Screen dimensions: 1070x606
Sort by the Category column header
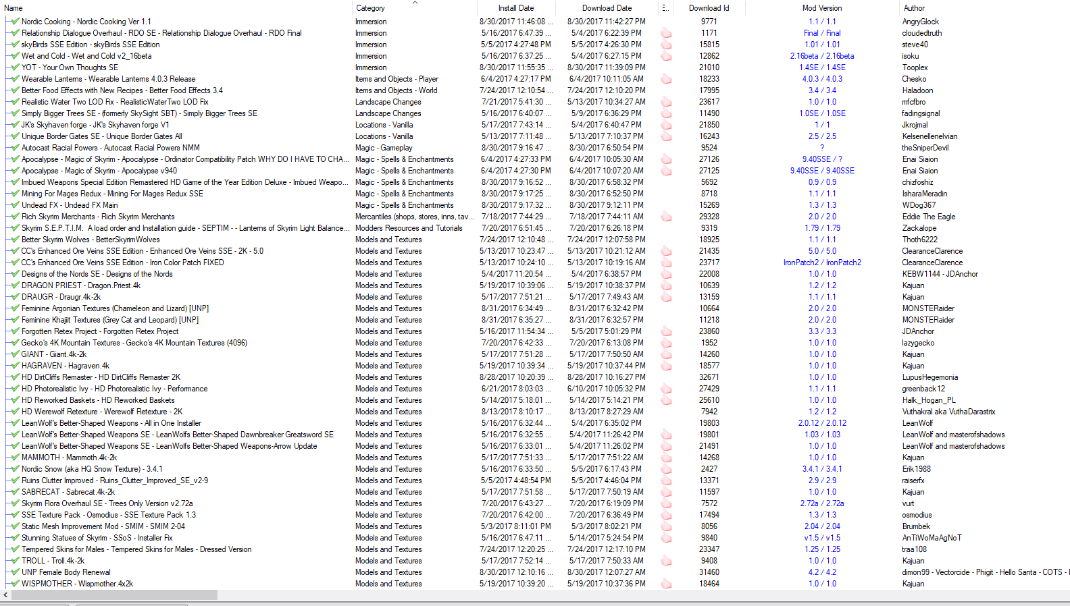(x=414, y=8)
